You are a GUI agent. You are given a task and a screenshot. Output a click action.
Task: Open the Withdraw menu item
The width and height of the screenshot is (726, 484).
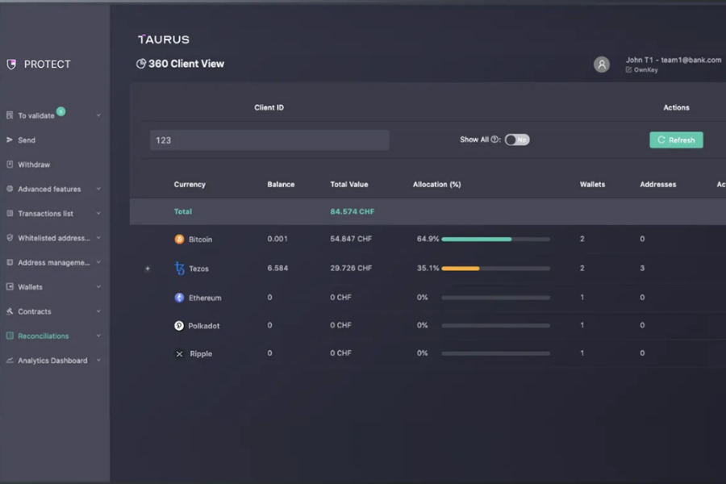coord(34,165)
